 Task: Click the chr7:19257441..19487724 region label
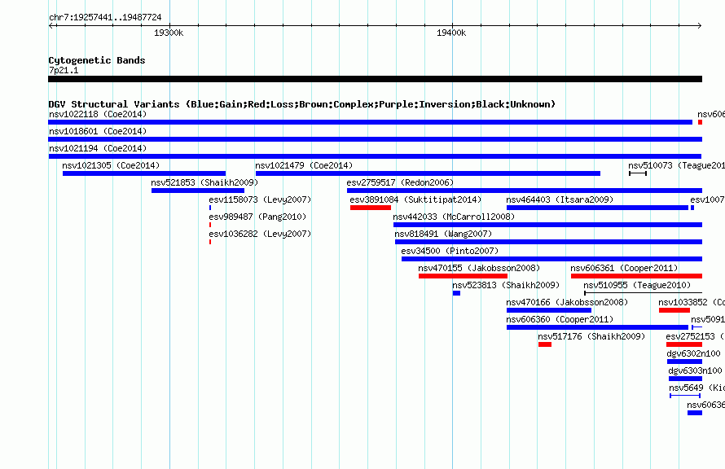pyautogui.click(x=105, y=18)
